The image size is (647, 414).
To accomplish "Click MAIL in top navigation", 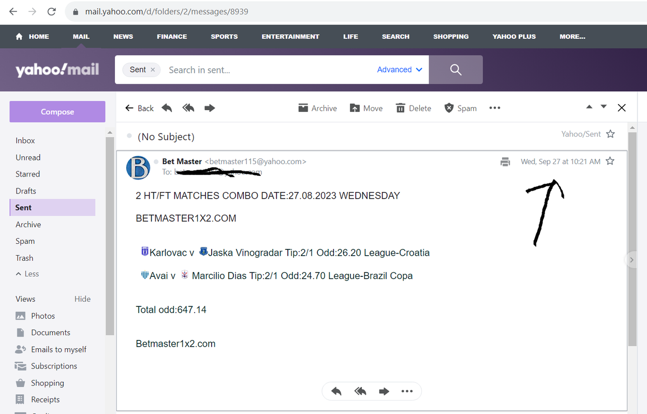I will [81, 37].
